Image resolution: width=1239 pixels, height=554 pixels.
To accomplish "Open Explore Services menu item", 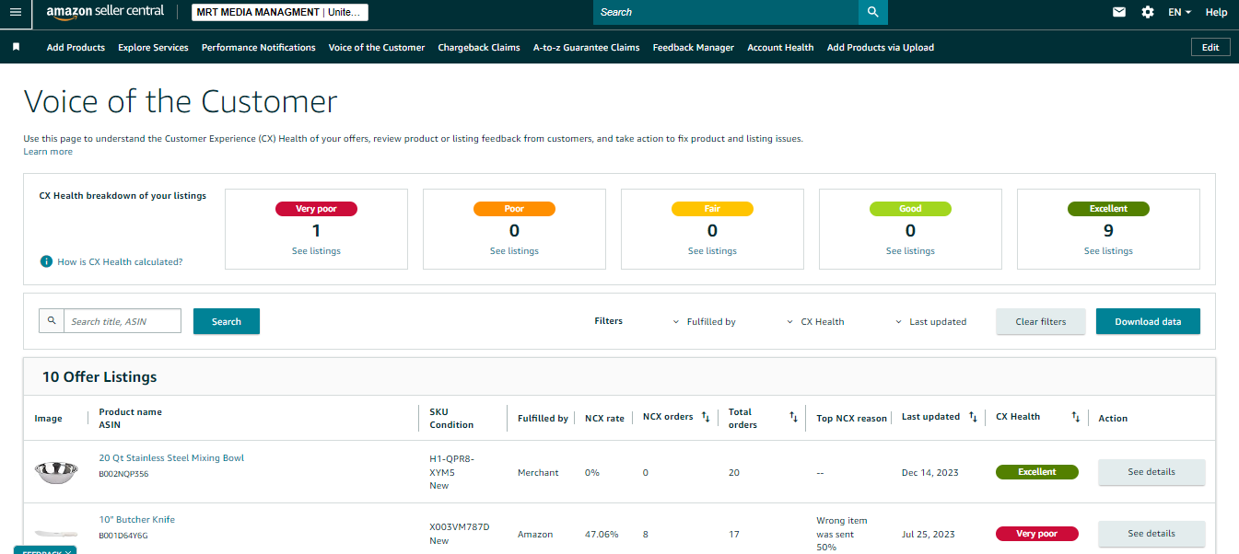I will coord(153,47).
